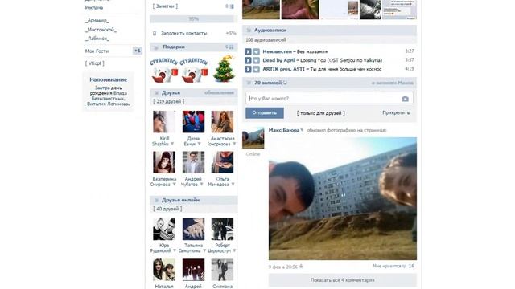Open Роберт's online friend avatar
This screenshot has width=515, height=289.
222,230
